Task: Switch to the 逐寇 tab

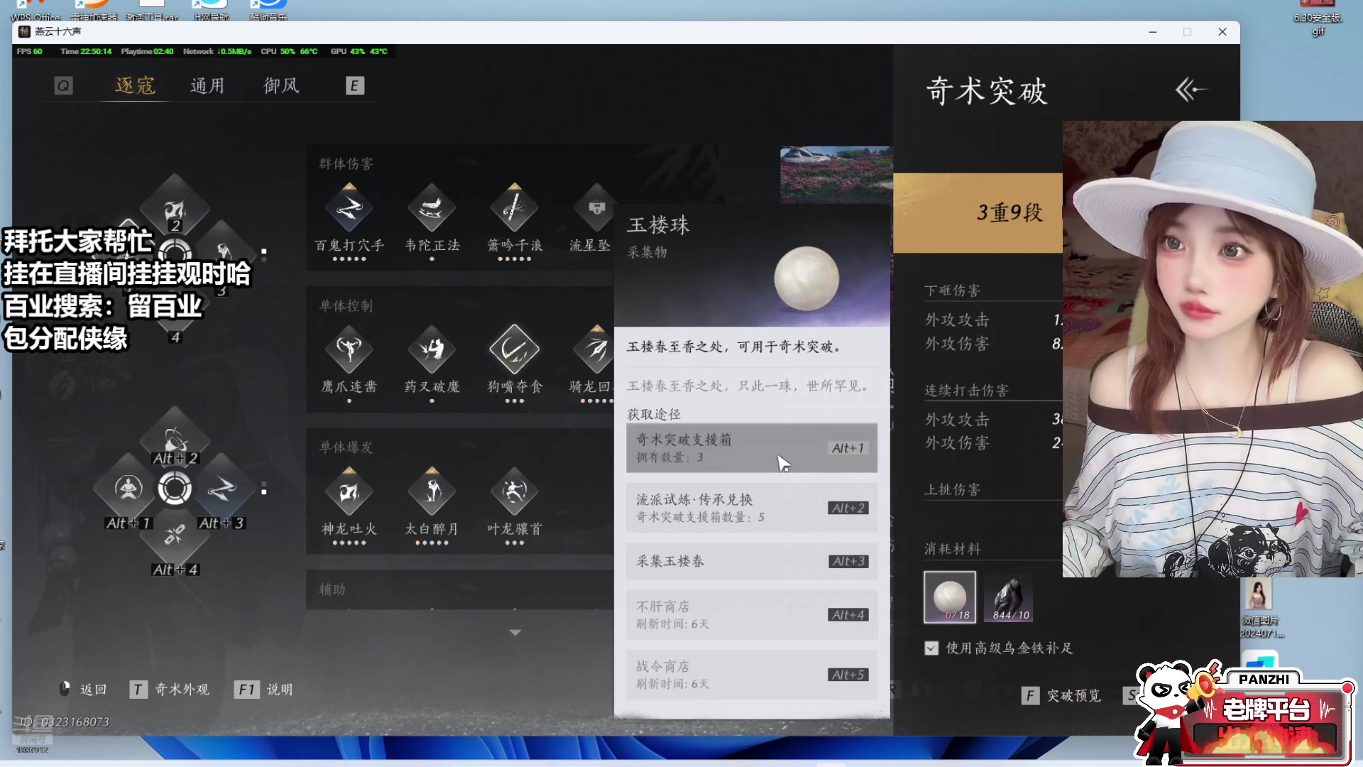Action: pyautogui.click(x=135, y=86)
